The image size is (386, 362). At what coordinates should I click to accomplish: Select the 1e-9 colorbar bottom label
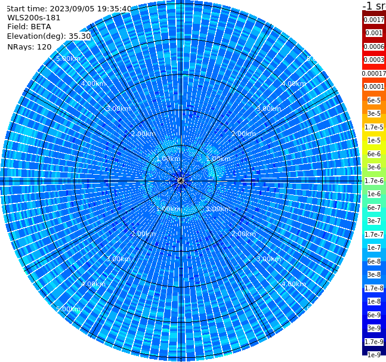[374, 355]
